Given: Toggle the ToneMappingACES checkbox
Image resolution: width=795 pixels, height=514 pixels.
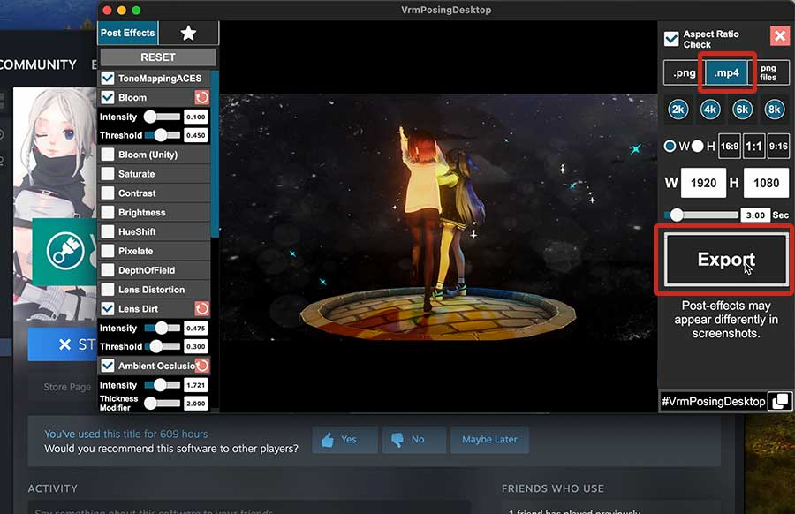Looking at the screenshot, I should point(108,78).
